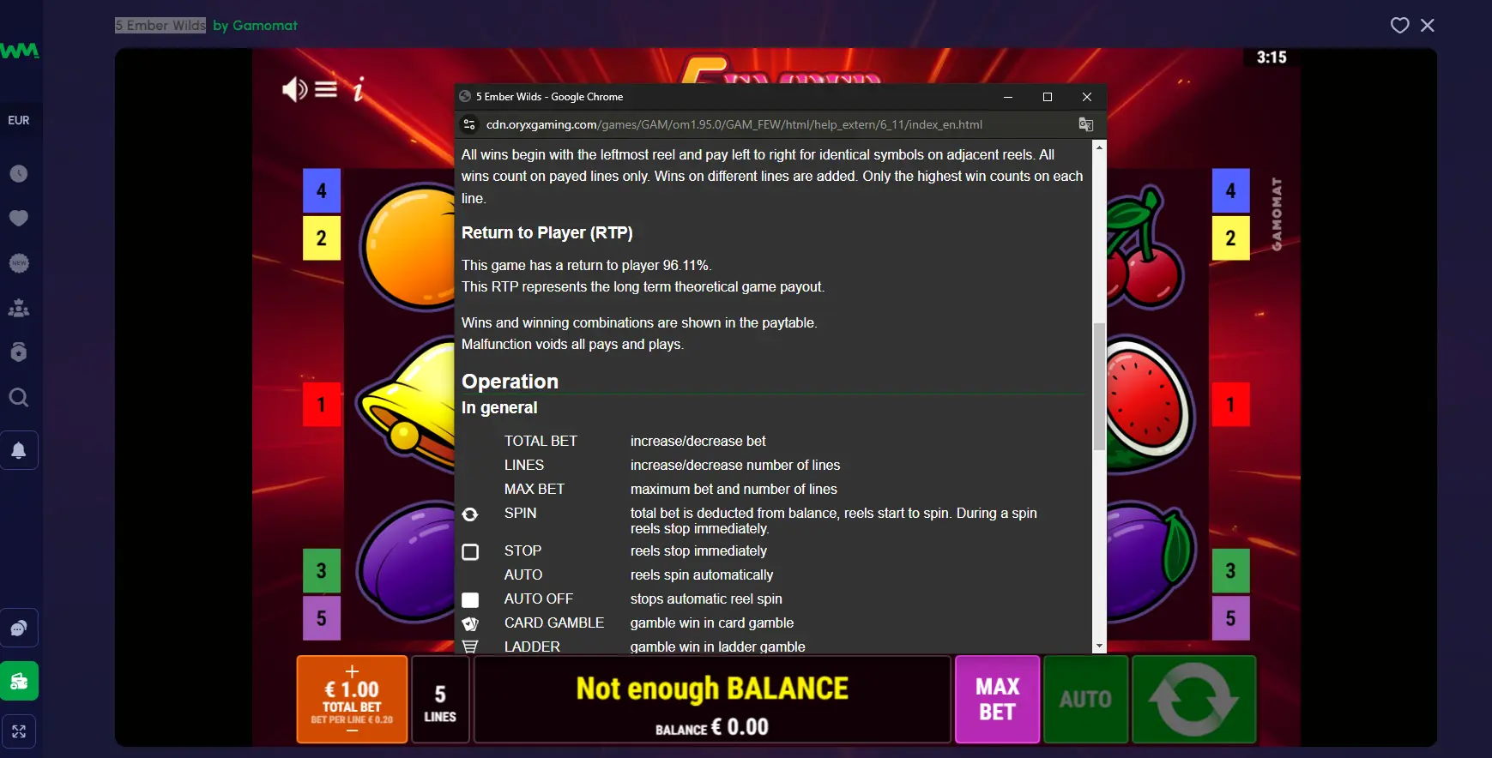The width and height of the screenshot is (1492, 758).
Task: Click scrollbar up arrow in the help window
Action: (x=1099, y=147)
